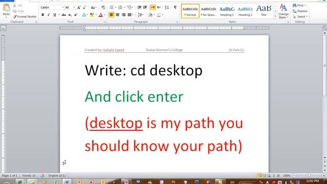This screenshot has height=184, width=327.
Task: Click the Cut scissors command
Action: (17, 6)
